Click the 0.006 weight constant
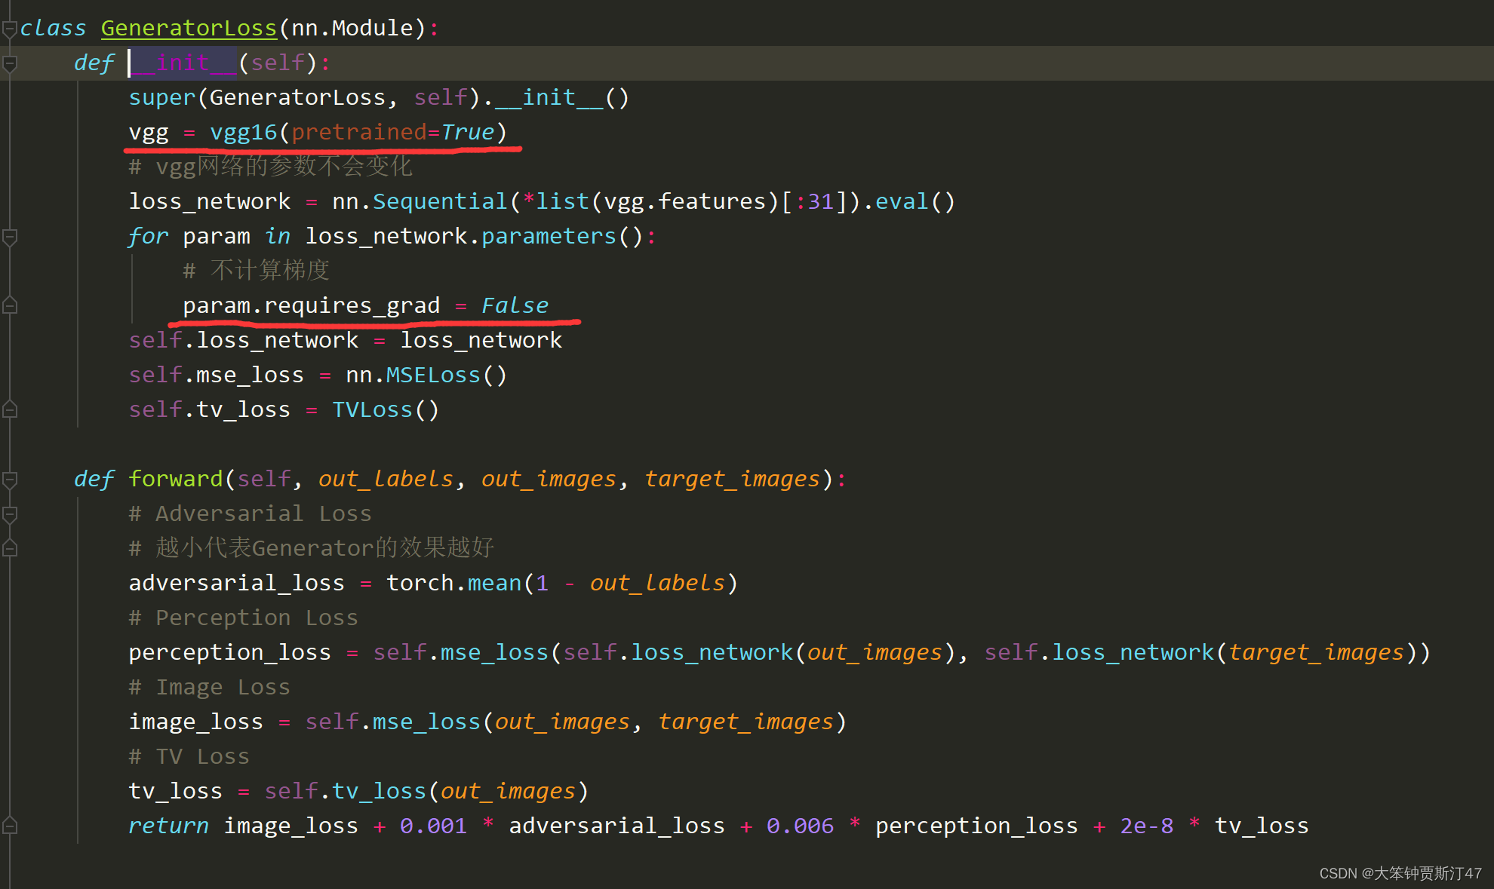Viewport: 1494px width, 889px height. coord(800,826)
